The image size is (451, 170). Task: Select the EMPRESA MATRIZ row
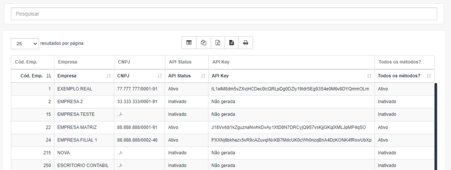pos(222,127)
